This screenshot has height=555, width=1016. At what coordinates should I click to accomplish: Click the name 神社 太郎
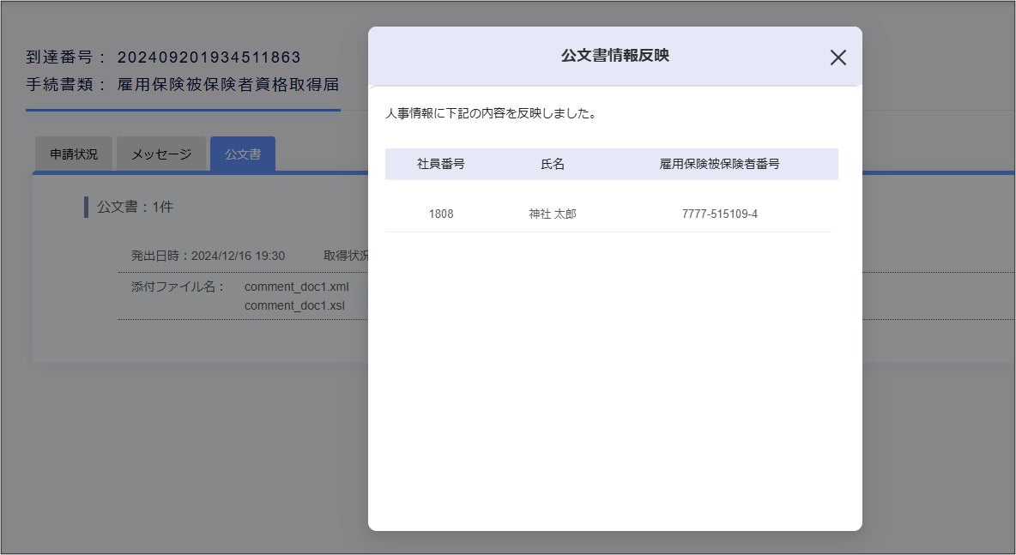pos(553,214)
